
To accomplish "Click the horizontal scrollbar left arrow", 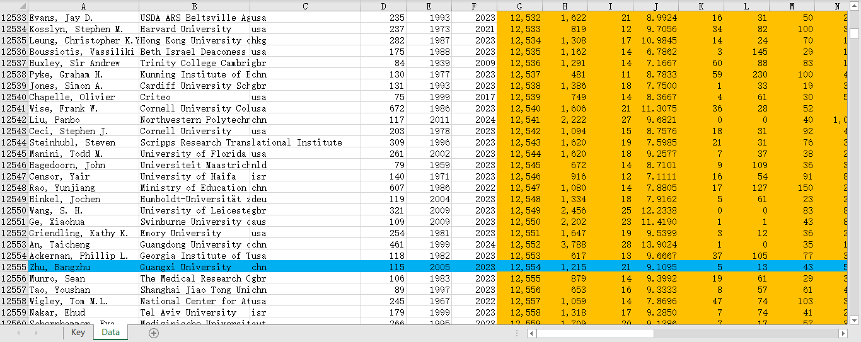I will coord(531,333).
